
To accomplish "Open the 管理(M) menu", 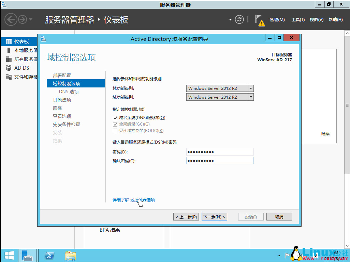I will coord(277,19).
